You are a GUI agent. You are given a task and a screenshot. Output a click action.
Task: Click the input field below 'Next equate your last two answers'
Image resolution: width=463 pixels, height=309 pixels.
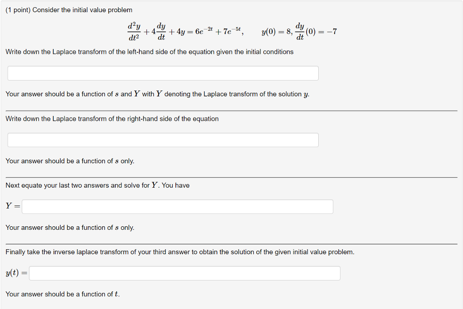pyautogui.click(x=177, y=206)
